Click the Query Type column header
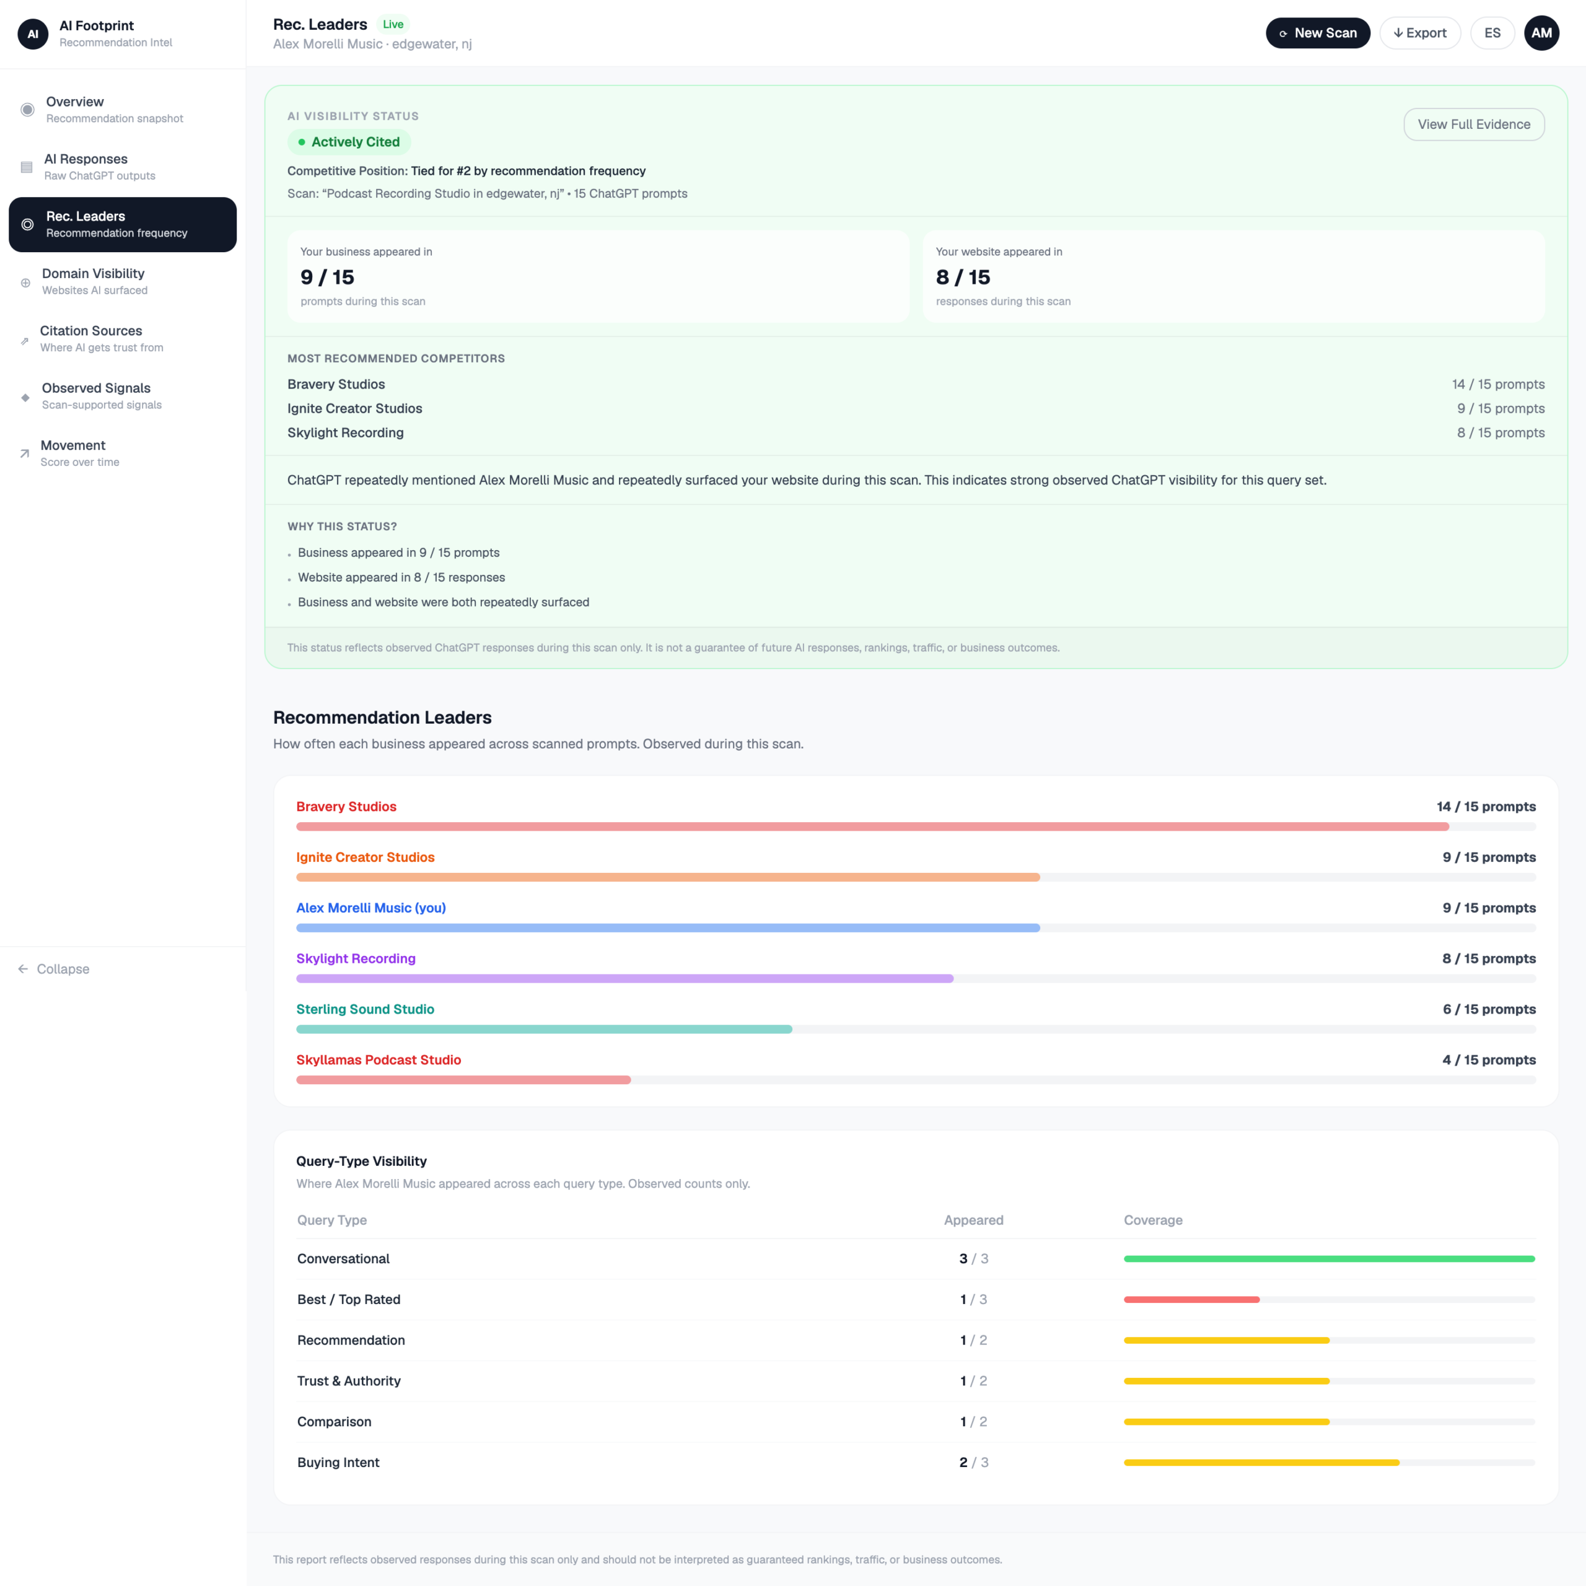 coord(331,1220)
